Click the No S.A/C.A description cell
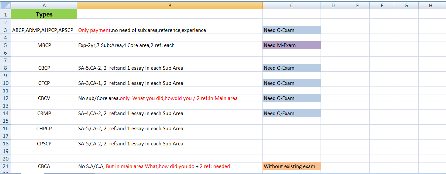Screen dimensions: 446x174 click(x=170, y=166)
